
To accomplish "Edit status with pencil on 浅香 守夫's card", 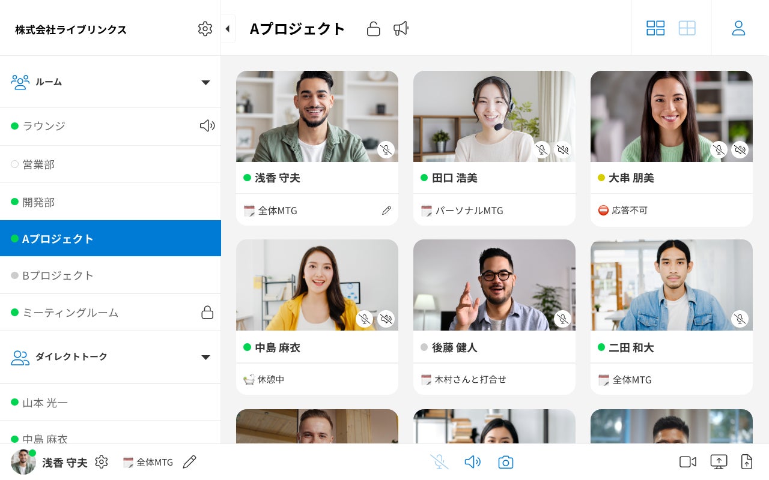I will pos(386,211).
